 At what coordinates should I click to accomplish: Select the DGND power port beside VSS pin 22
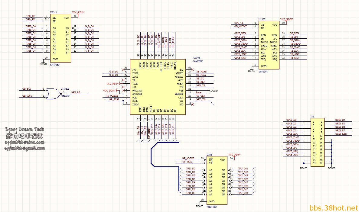pyautogui.click(x=214, y=91)
